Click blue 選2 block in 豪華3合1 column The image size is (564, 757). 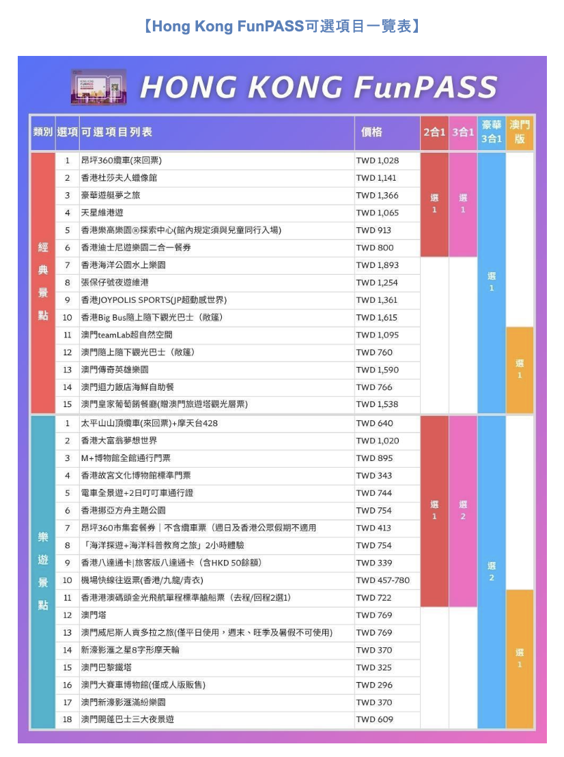coord(492,572)
